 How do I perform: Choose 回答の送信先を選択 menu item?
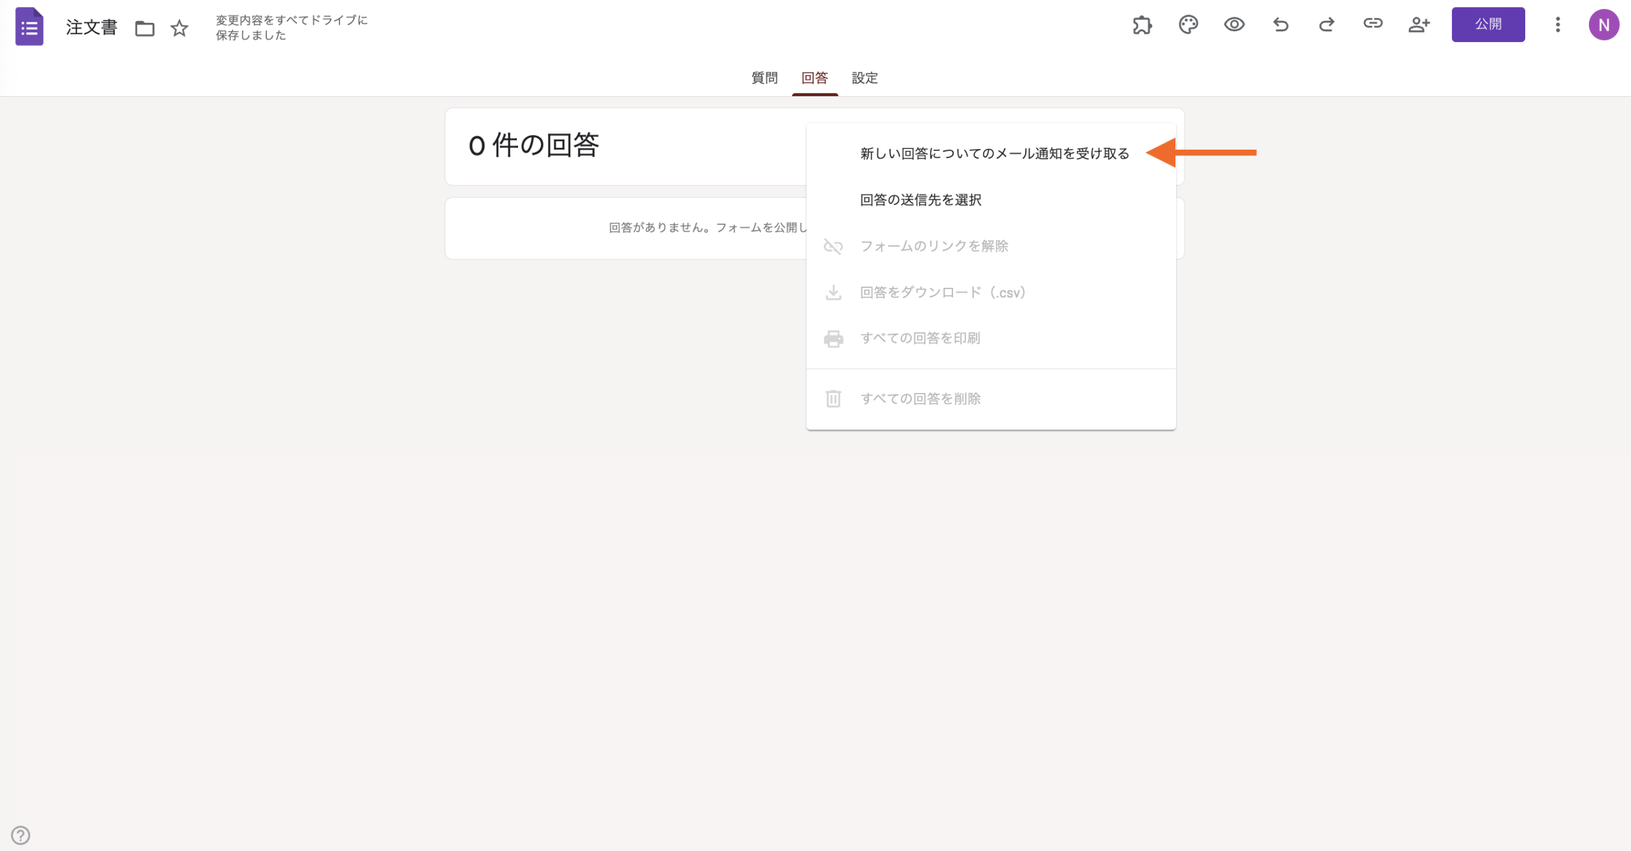(x=920, y=200)
